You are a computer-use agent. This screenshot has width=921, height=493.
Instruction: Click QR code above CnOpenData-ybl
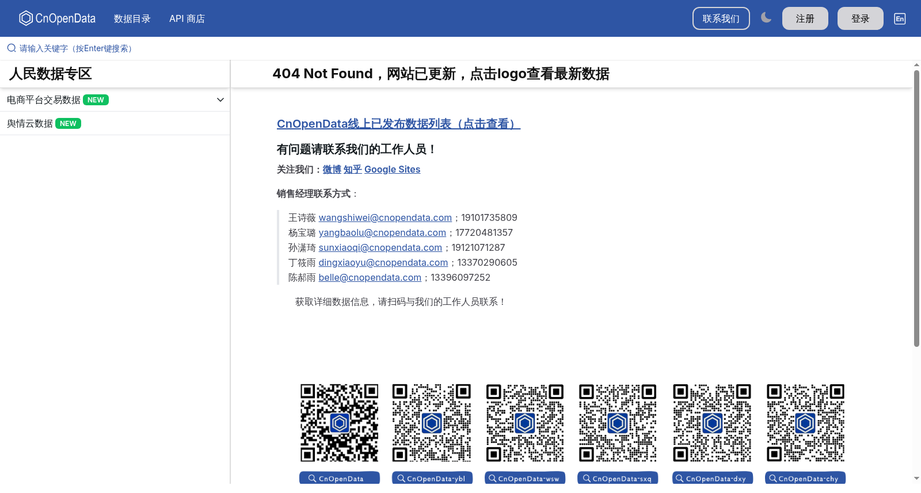[432, 423]
